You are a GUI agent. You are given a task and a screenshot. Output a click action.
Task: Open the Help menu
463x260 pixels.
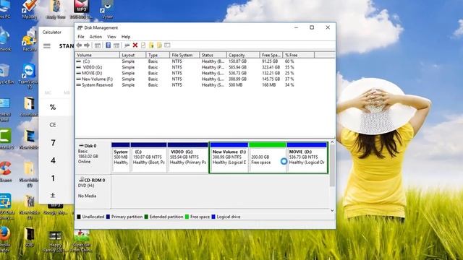tap(126, 37)
